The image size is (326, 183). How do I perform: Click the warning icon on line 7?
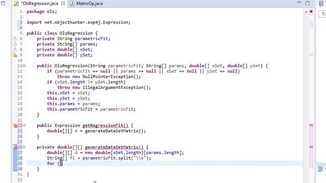coord(15,44)
